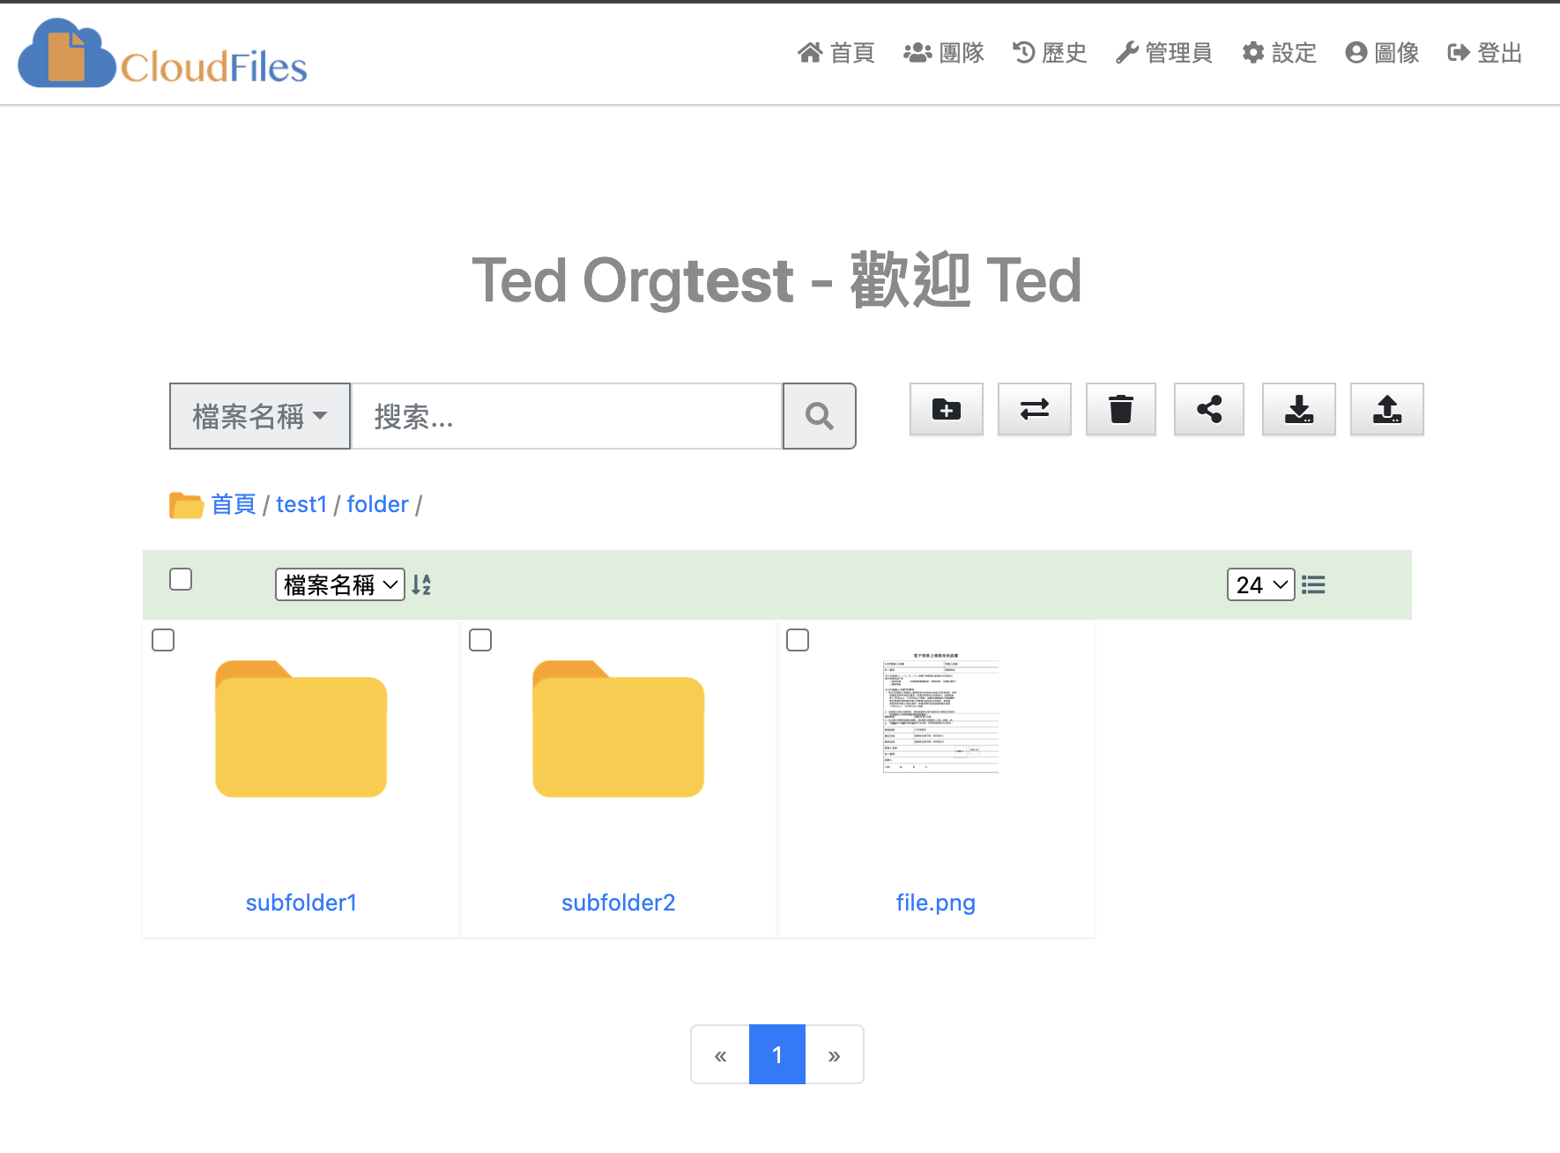
Task: Go to test1 in the breadcrumb
Action: click(x=301, y=504)
